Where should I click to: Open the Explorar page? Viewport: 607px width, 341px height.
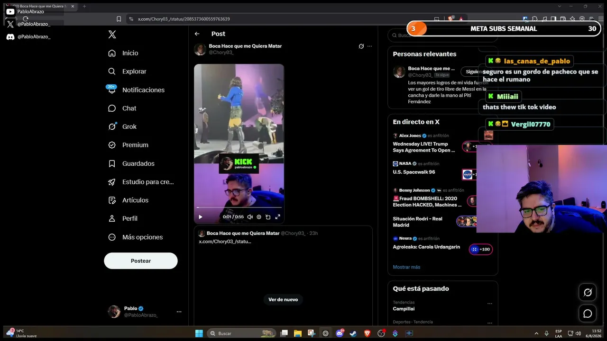pyautogui.click(x=127, y=72)
